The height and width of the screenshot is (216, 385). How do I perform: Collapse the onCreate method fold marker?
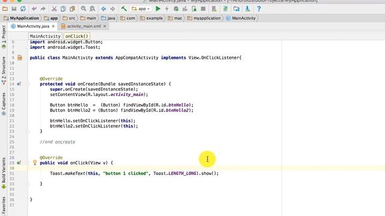(28, 84)
